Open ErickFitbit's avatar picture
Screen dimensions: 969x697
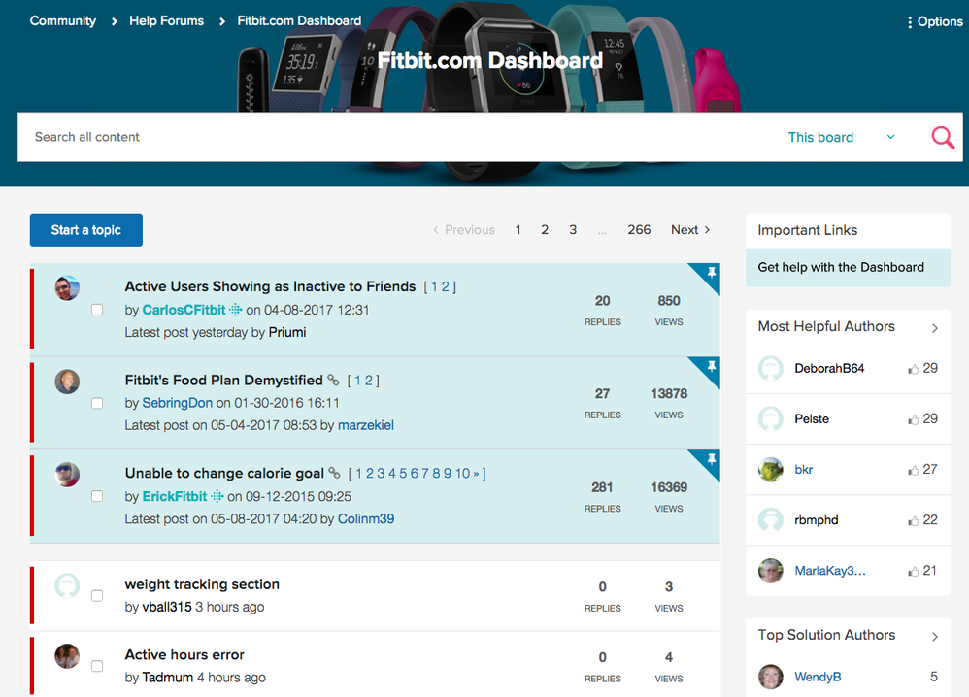pos(67,475)
